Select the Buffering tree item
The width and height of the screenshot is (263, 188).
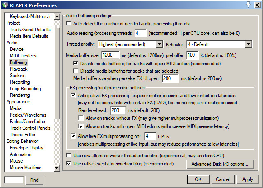(18, 62)
